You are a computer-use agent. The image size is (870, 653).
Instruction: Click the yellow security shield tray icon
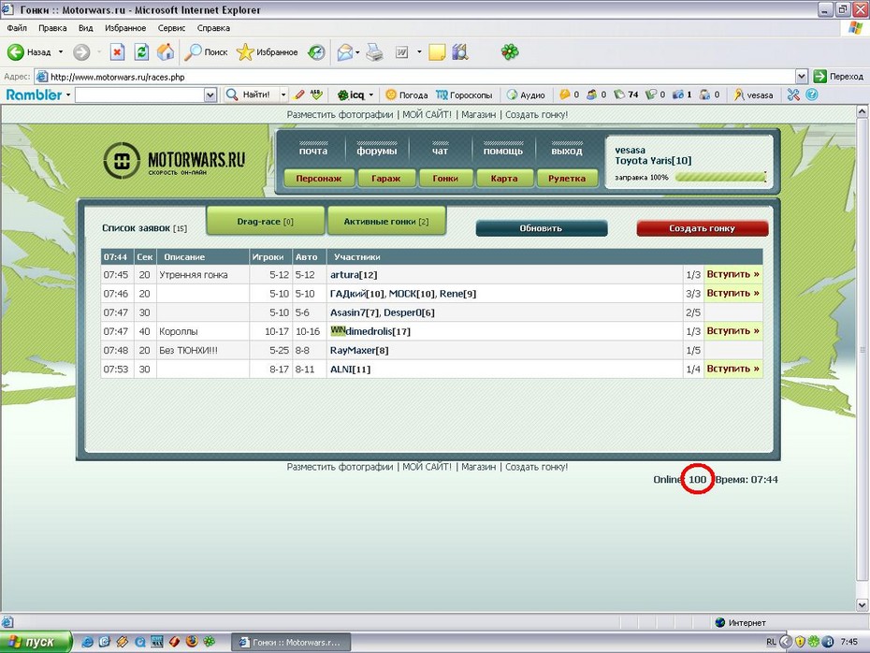pyautogui.click(x=800, y=642)
